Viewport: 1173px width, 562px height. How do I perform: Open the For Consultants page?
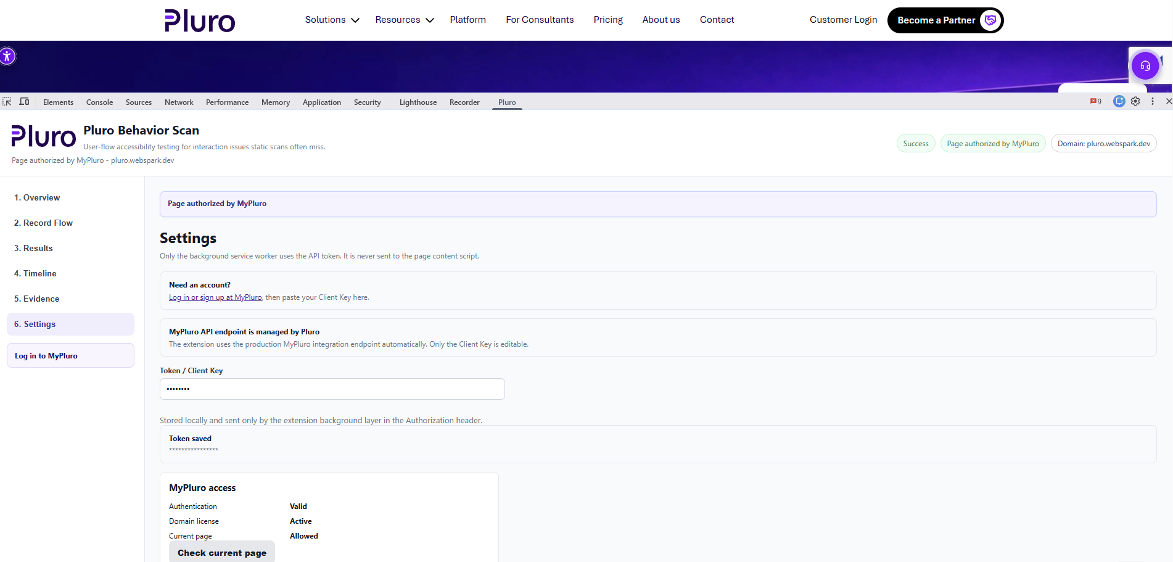[x=540, y=20]
